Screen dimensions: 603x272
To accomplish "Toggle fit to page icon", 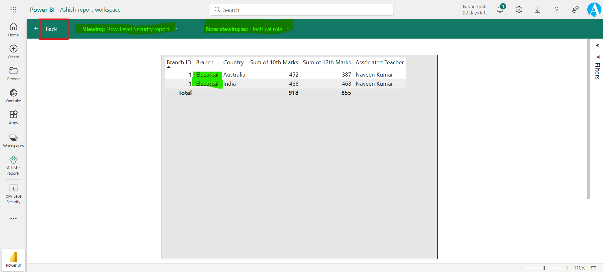I will [593, 268].
